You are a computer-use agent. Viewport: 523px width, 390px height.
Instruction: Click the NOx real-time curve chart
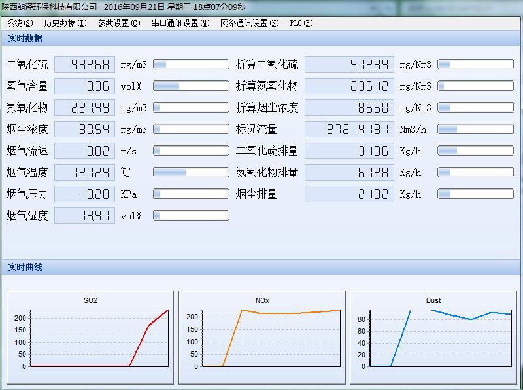[x=261, y=337]
